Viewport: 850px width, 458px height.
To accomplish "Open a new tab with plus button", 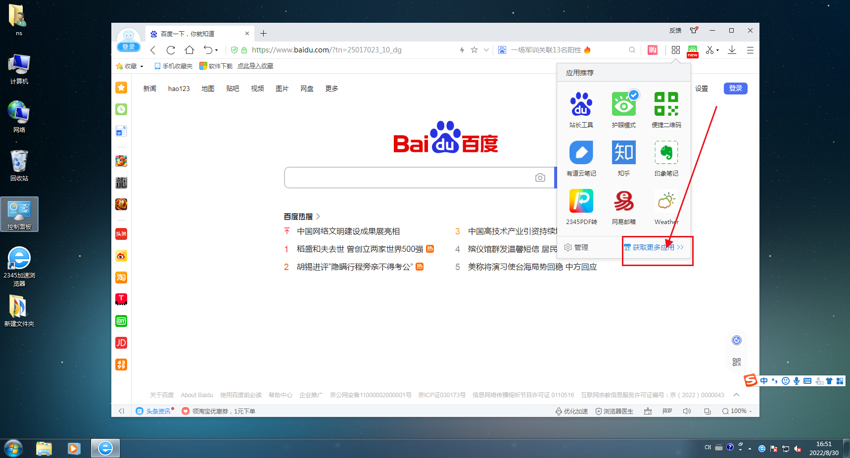I will coord(264,34).
